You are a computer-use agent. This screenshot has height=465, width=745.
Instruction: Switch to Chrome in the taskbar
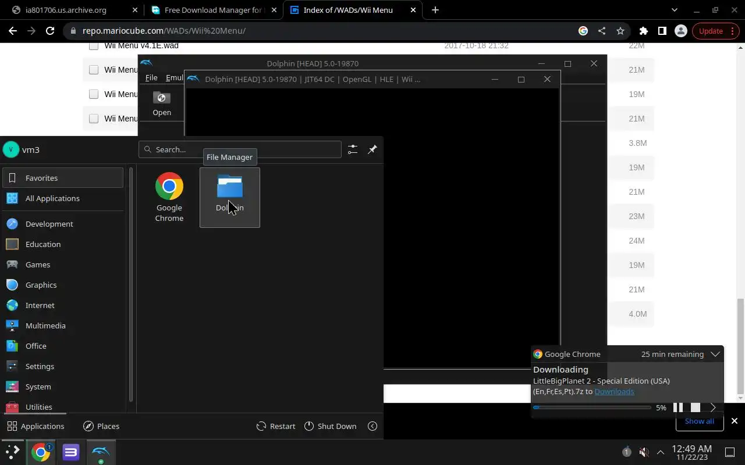pyautogui.click(x=41, y=452)
